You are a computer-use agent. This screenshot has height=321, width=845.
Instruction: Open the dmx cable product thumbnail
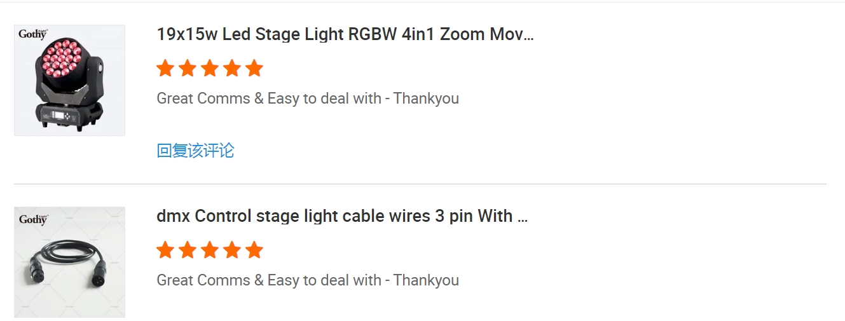point(69,262)
